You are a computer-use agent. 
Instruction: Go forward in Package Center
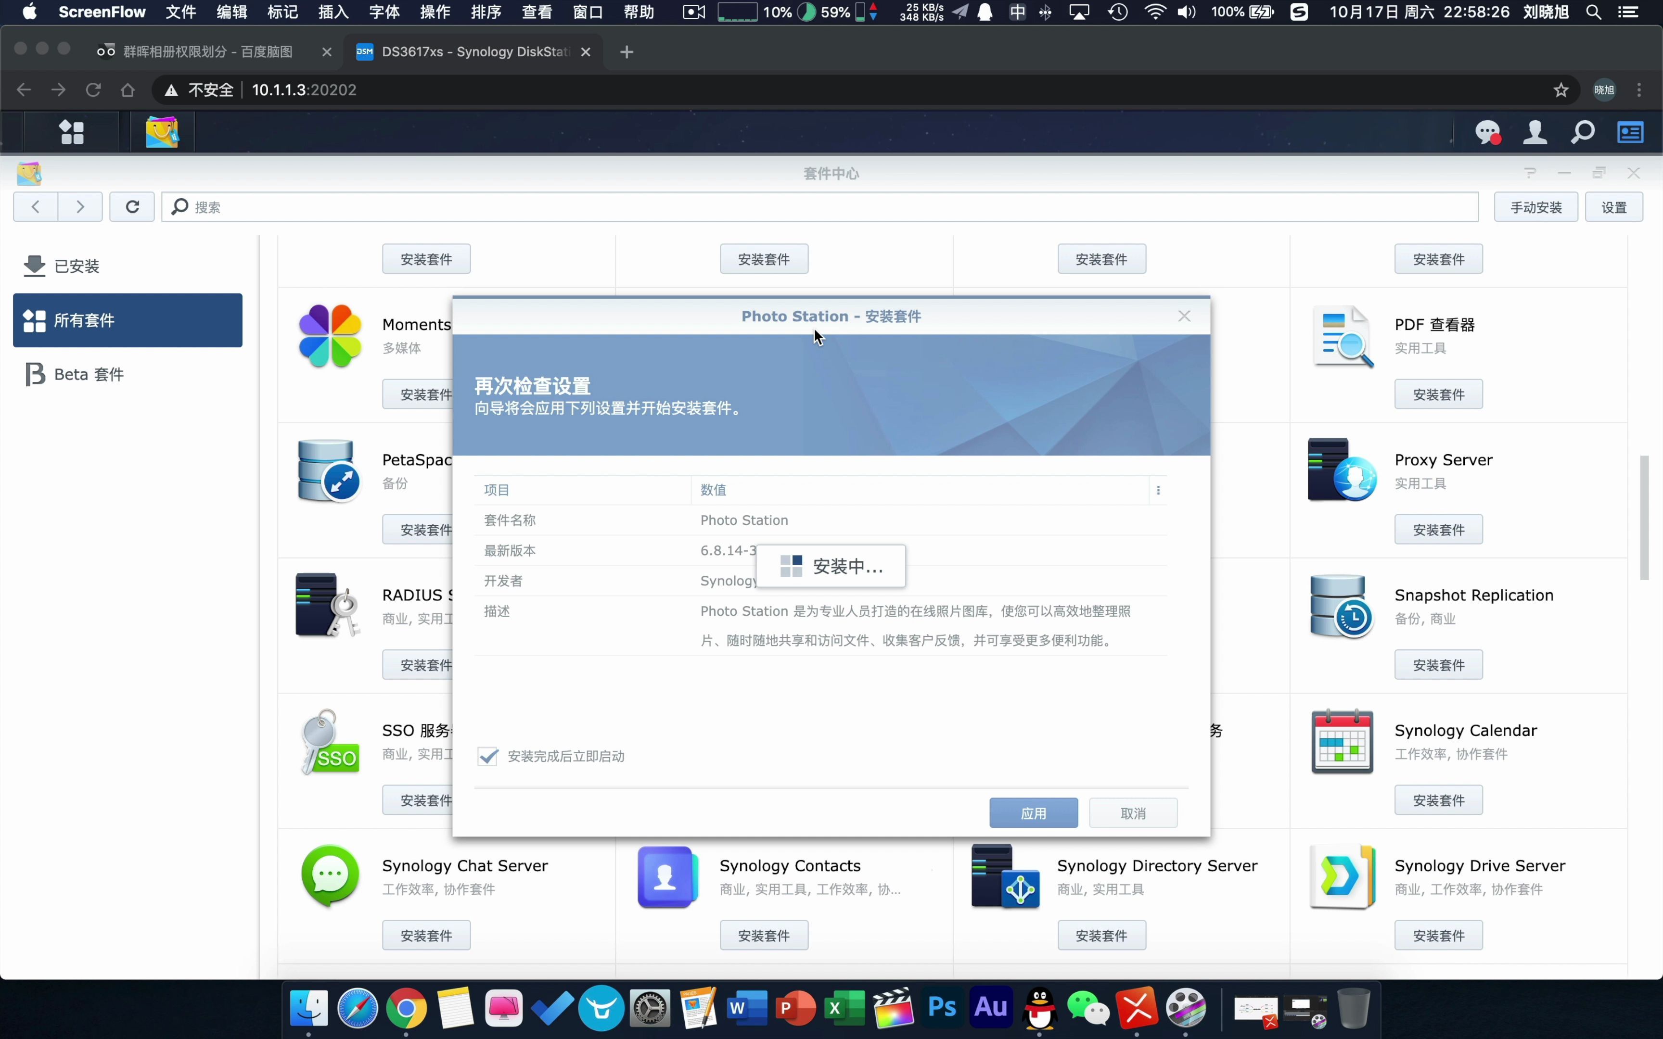pyautogui.click(x=80, y=207)
